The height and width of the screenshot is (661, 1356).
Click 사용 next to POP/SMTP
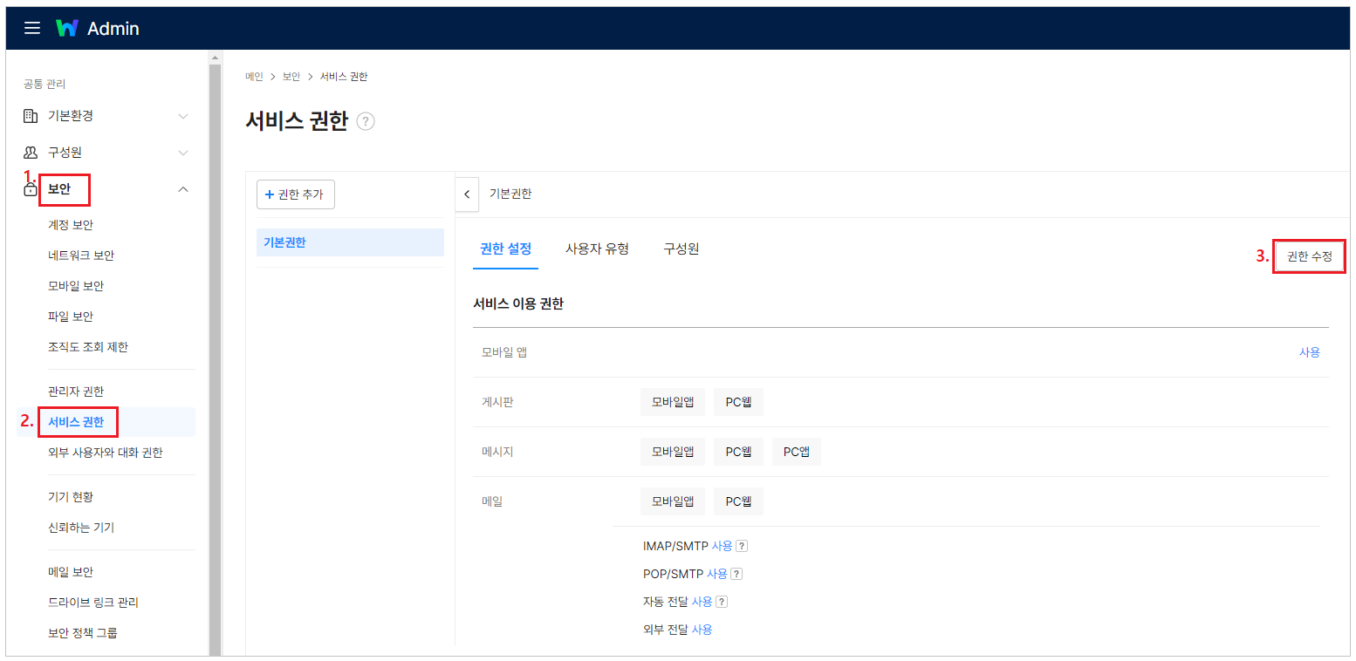(x=717, y=574)
